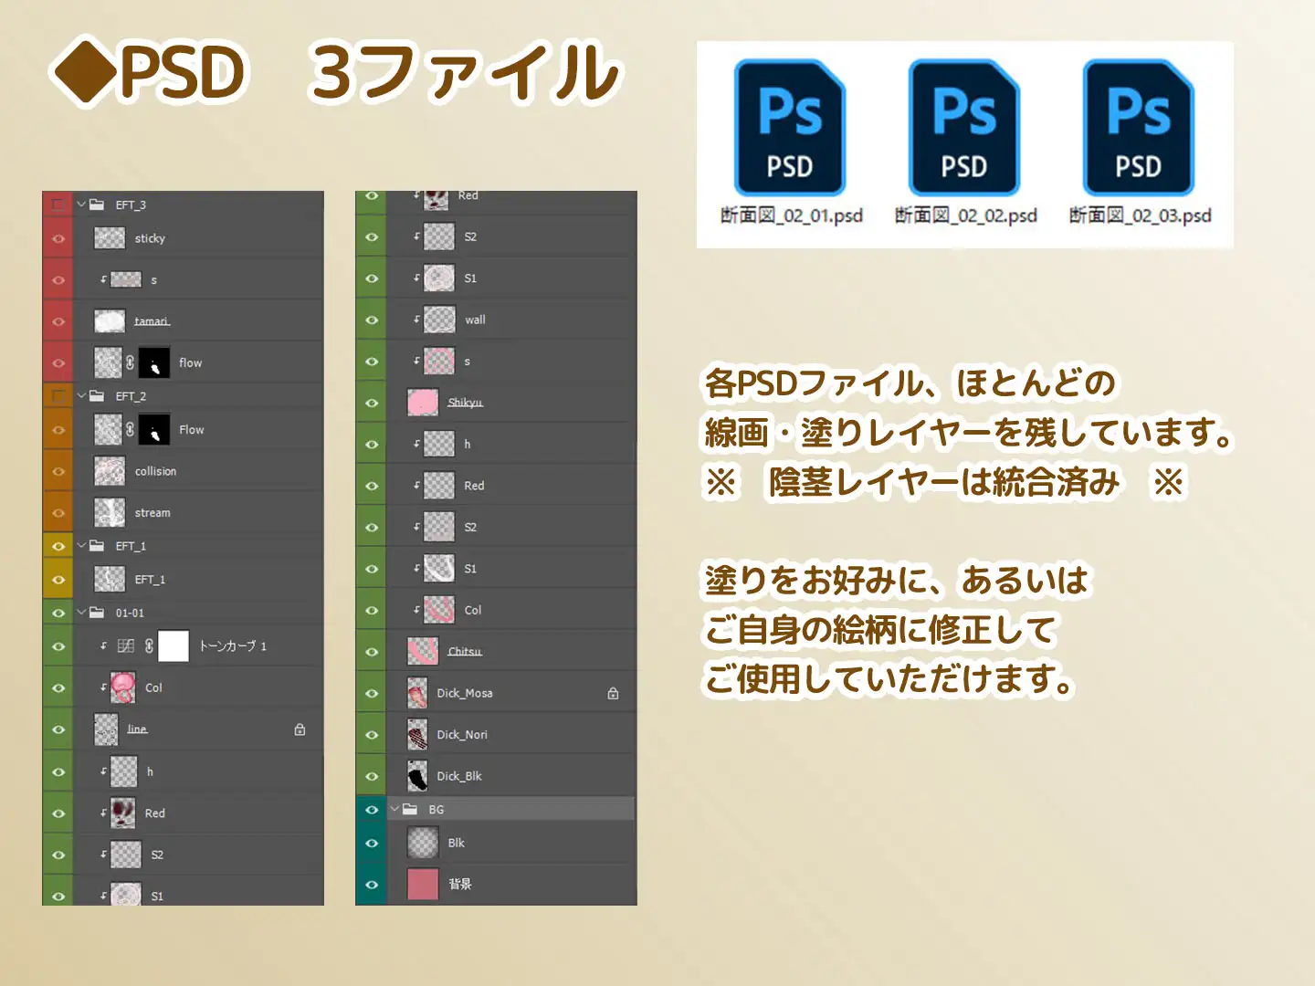Image resolution: width=1315 pixels, height=986 pixels.
Task: Click the EFT_1 group folder icon
Action: coord(97,545)
